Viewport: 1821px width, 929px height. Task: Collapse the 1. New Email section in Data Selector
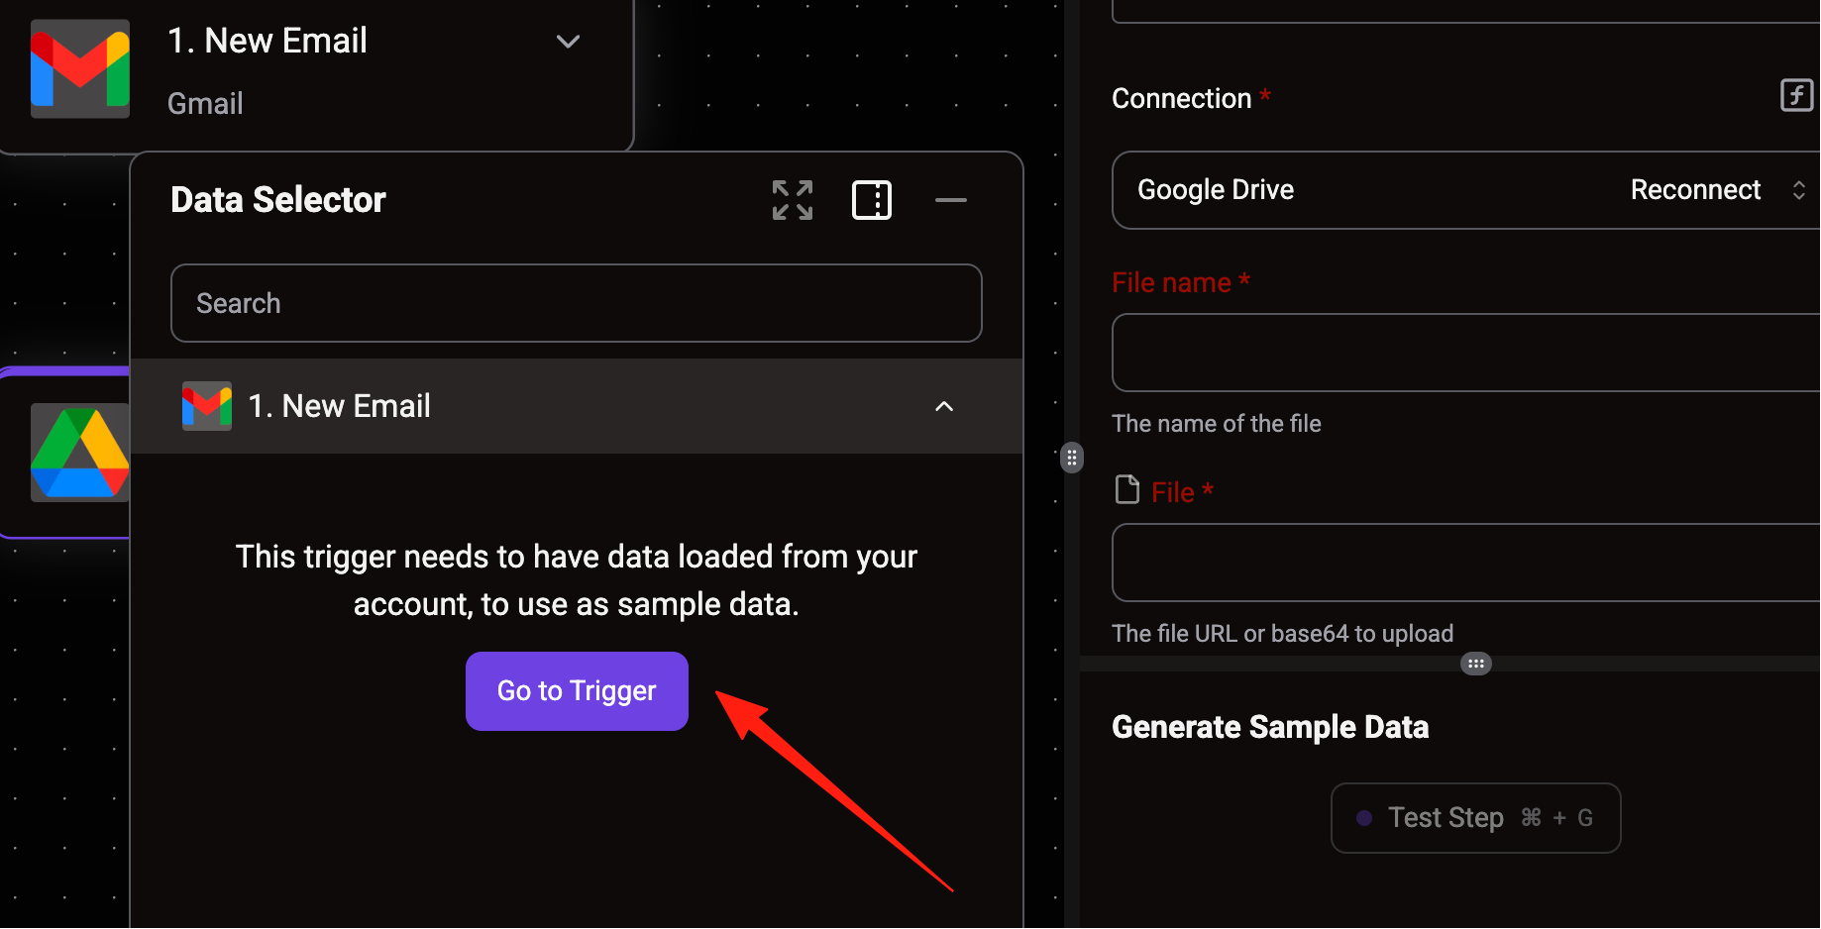944,406
